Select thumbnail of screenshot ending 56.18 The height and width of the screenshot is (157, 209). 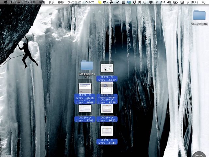click(85, 86)
